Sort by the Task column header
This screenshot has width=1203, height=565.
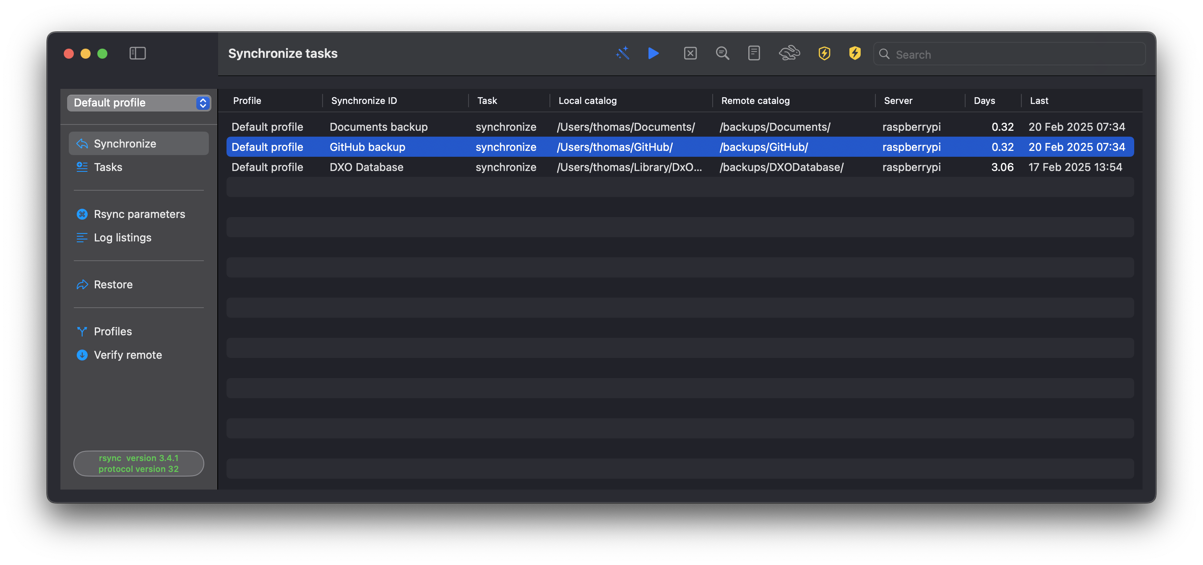[487, 101]
